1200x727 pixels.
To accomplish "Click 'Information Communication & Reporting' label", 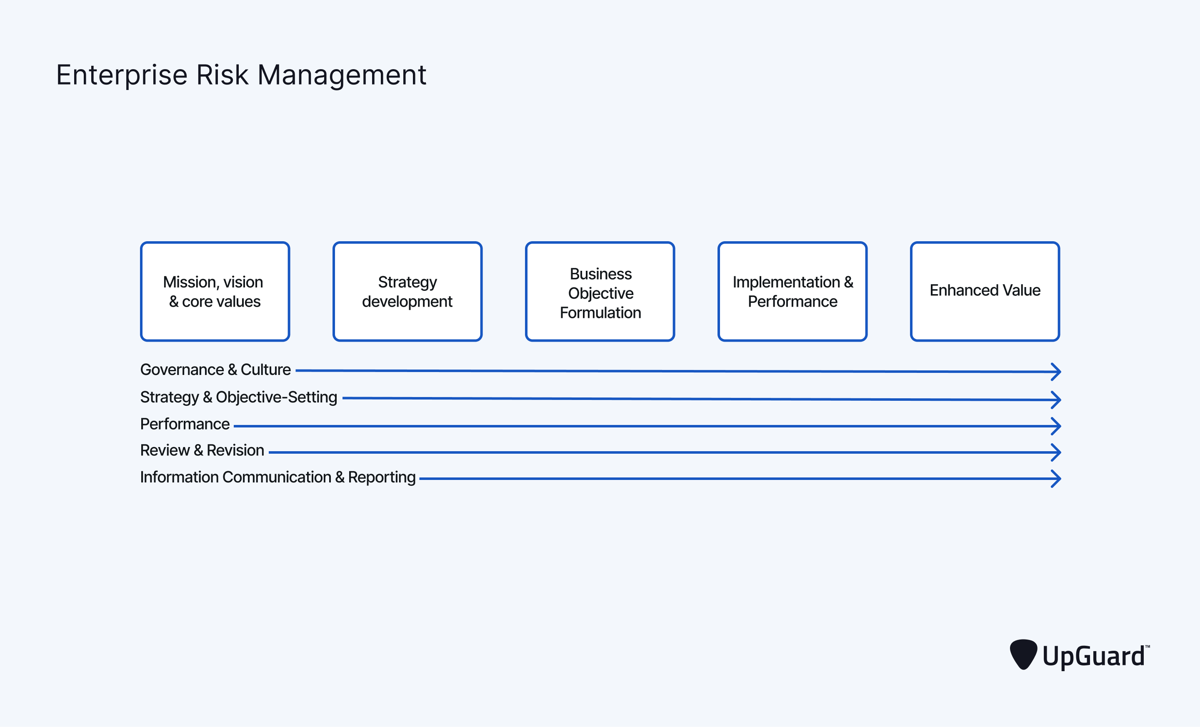I will (x=277, y=477).
